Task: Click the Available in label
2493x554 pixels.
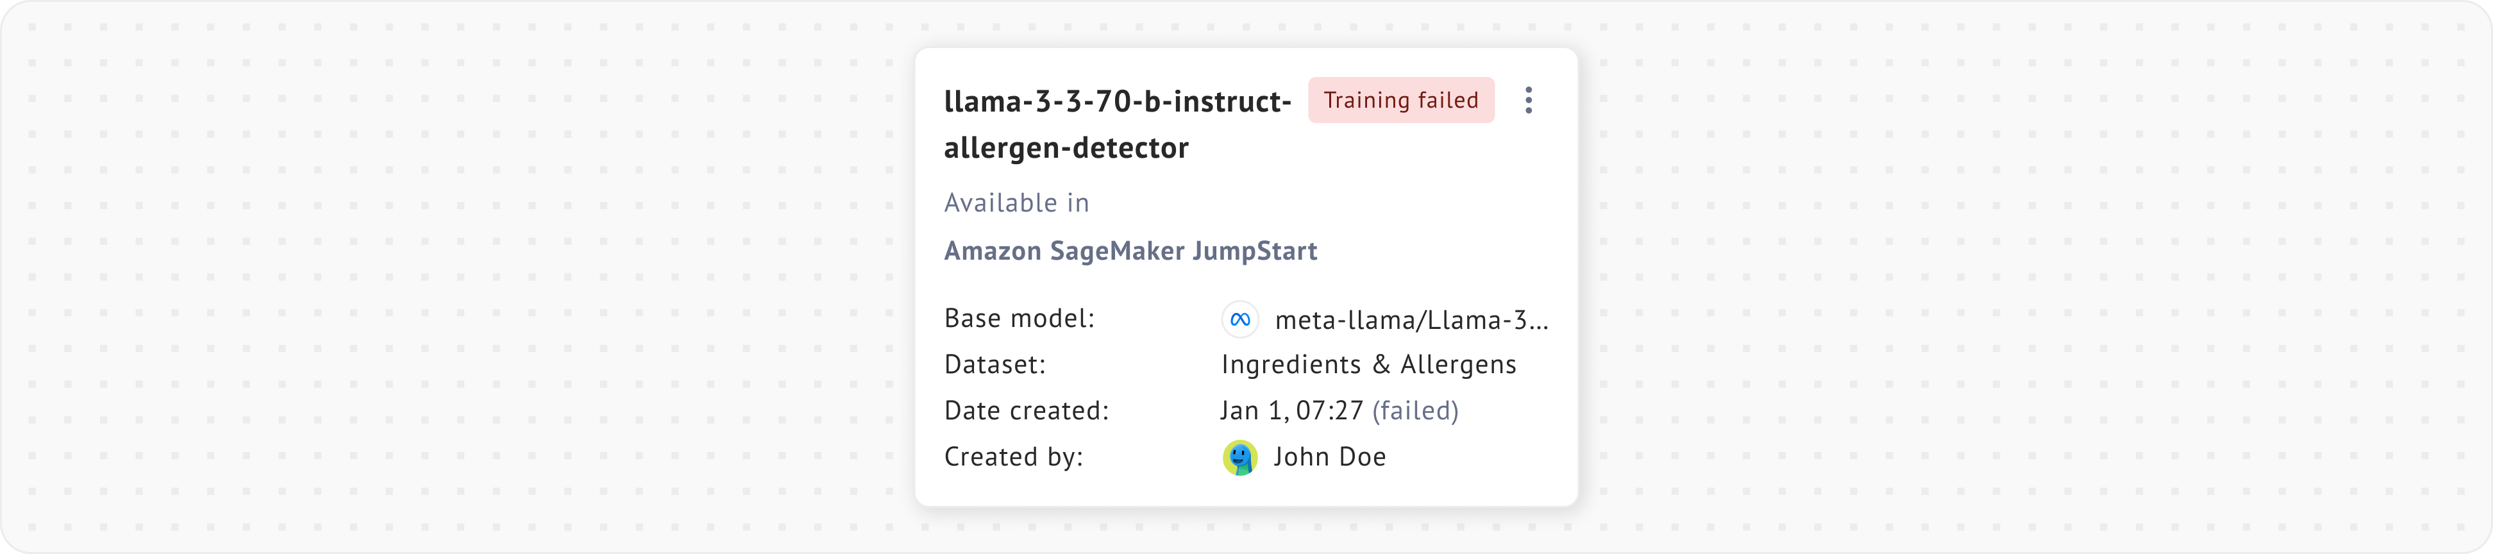Action: (x=1016, y=203)
